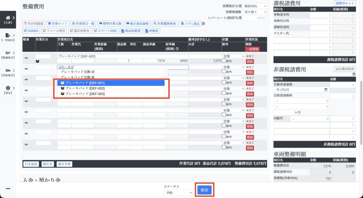Image resolution: width=363 pixels, height=198 pixels.
Task: Open 状態 dropdown for DEF-001 row
Action: pyautogui.click(x=233, y=56)
